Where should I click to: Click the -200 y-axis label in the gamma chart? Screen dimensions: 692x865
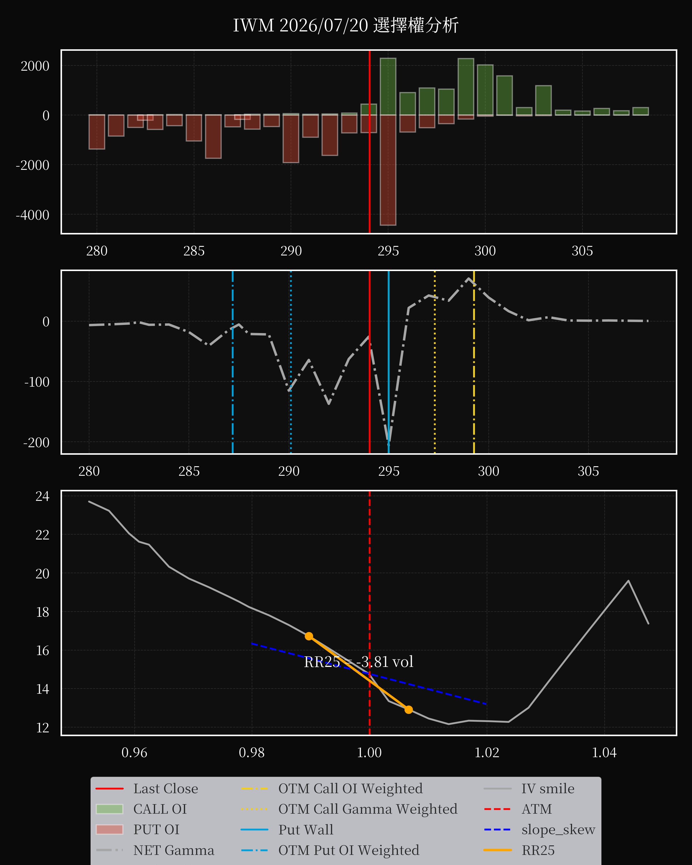36,443
